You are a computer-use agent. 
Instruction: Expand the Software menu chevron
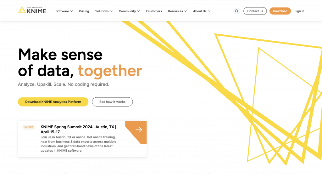pyautogui.click(x=71, y=11)
